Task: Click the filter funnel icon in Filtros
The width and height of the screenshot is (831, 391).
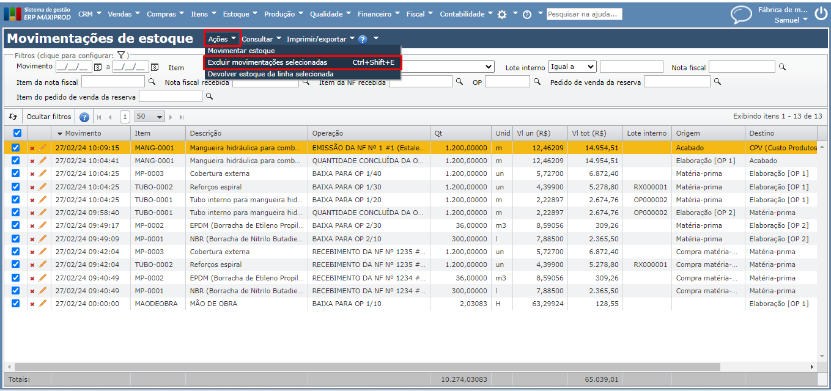Action: pyautogui.click(x=121, y=55)
